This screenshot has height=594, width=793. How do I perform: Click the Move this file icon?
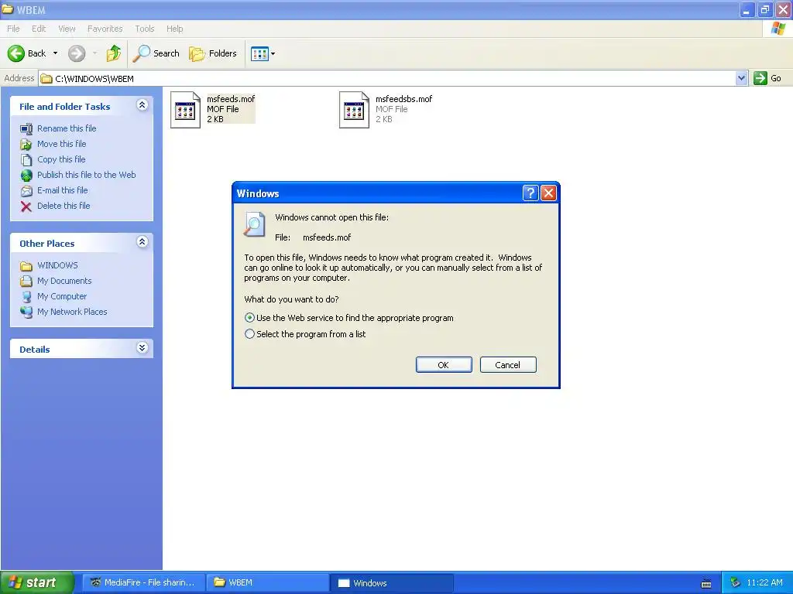click(x=26, y=145)
